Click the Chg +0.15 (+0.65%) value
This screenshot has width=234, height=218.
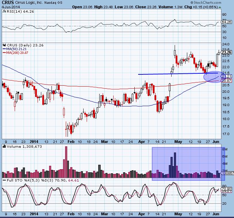(201, 7)
